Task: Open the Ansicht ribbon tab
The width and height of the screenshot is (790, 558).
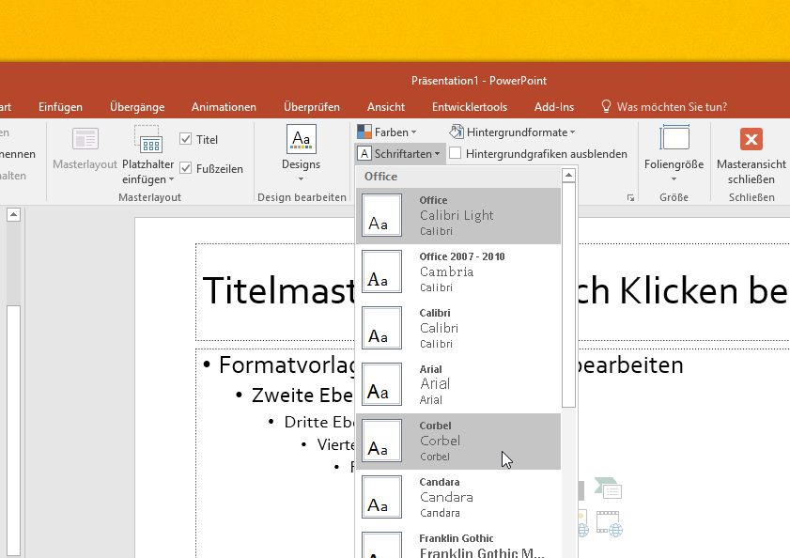Action: pyautogui.click(x=386, y=107)
